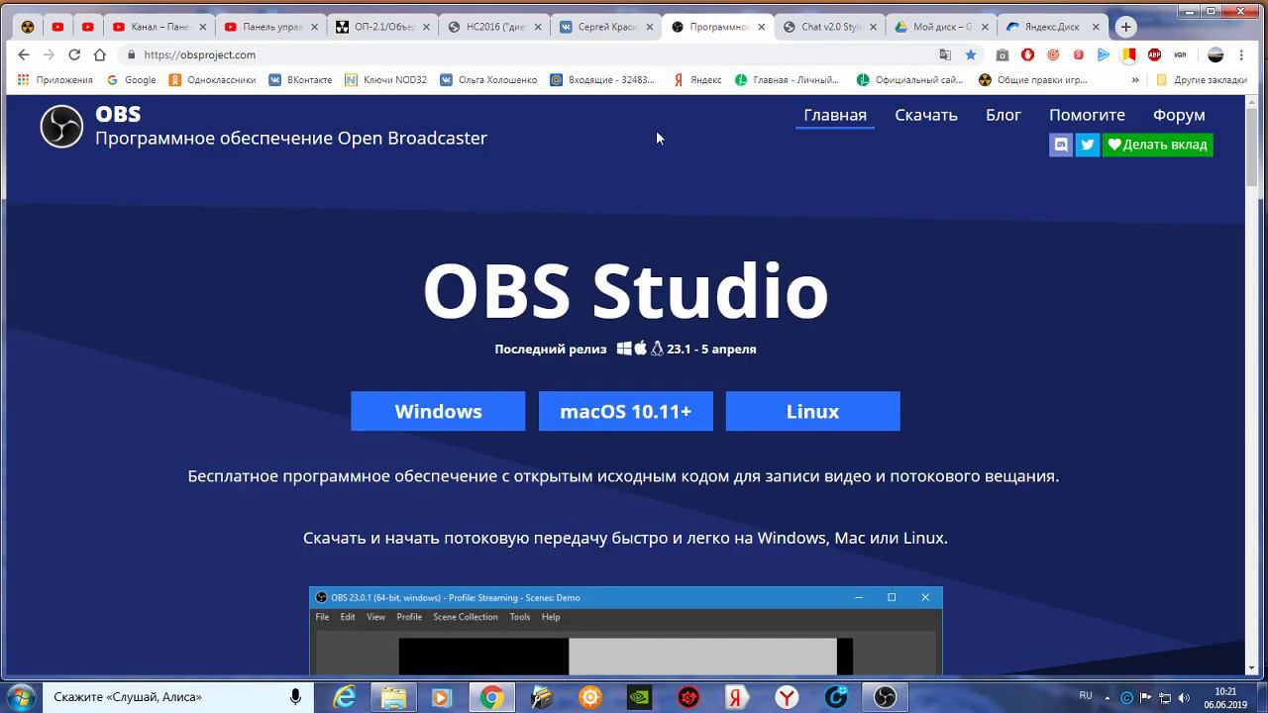The width and height of the screenshot is (1268, 713).
Task: Switch to the Яндекс.Диск browser tab
Action: pyautogui.click(x=1052, y=27)
